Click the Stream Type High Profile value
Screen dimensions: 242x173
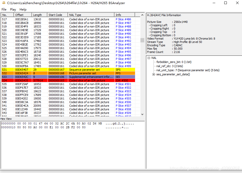188,42
